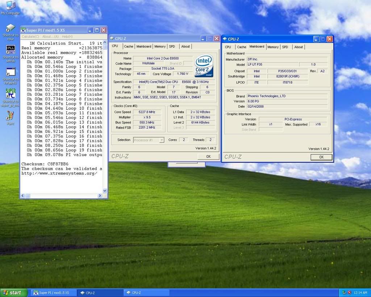Show the About tab in the CPU-Z Motherboard window
Screen dimensions: 371x297
click(x=299, y=47)
